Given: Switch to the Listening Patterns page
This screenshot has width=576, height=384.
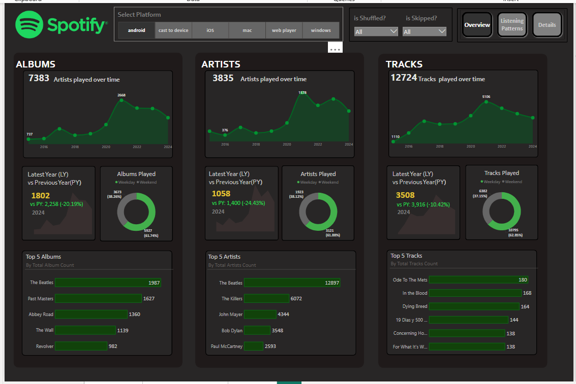Looking at the screenshot, I should [x=512, y=25].
